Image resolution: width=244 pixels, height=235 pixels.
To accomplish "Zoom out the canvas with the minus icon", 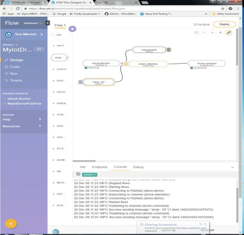I will 204,33.
